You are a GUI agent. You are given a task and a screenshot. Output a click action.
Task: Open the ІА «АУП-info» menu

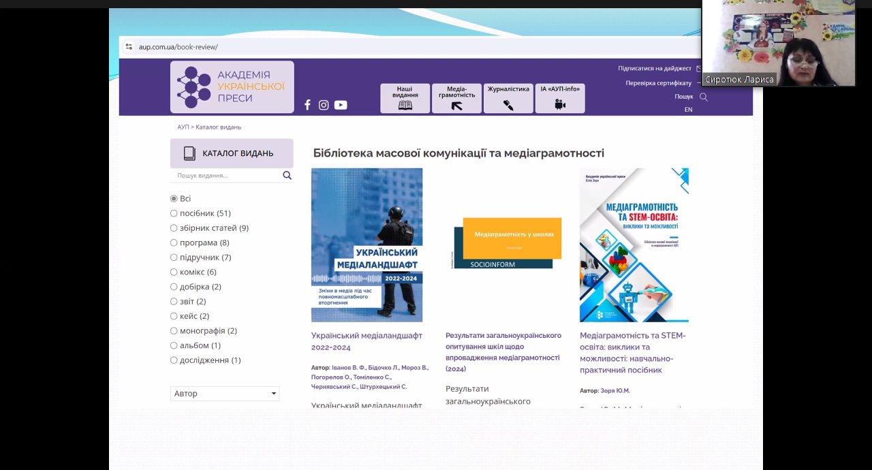pyautogui.click(x=560, y=98)
